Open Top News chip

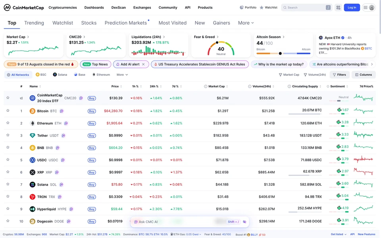(x=96, y=64)
